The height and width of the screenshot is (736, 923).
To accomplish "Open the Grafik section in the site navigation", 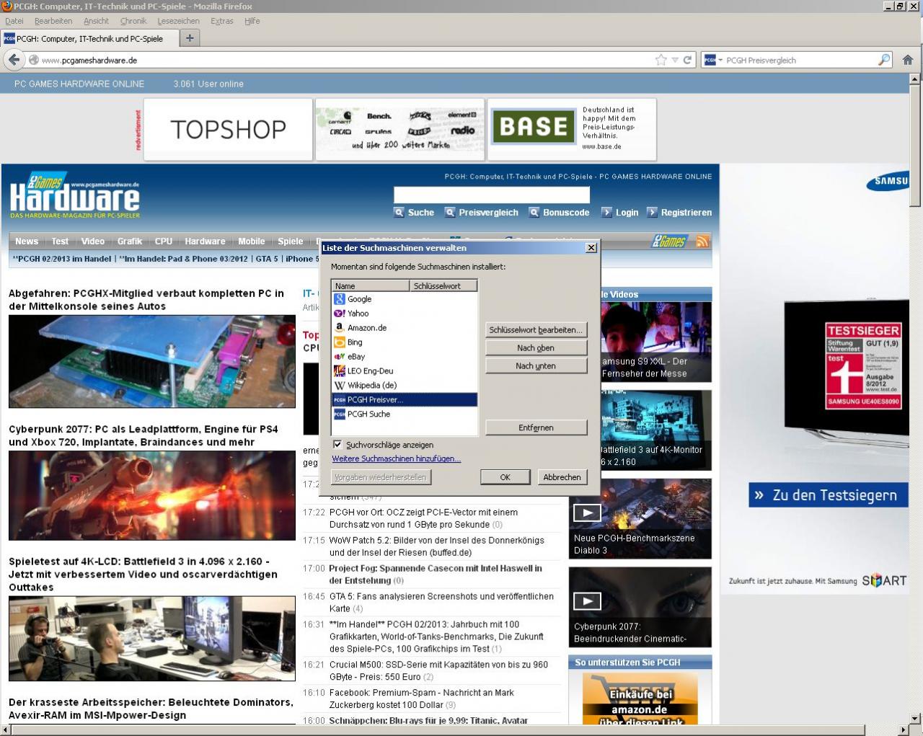I will click(130, 241).
